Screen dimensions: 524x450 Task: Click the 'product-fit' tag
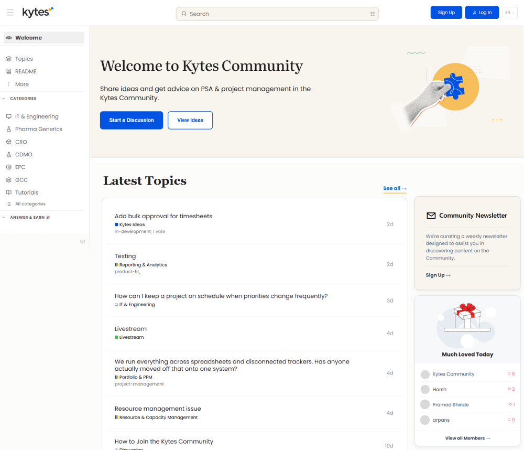tap(127, 272)
